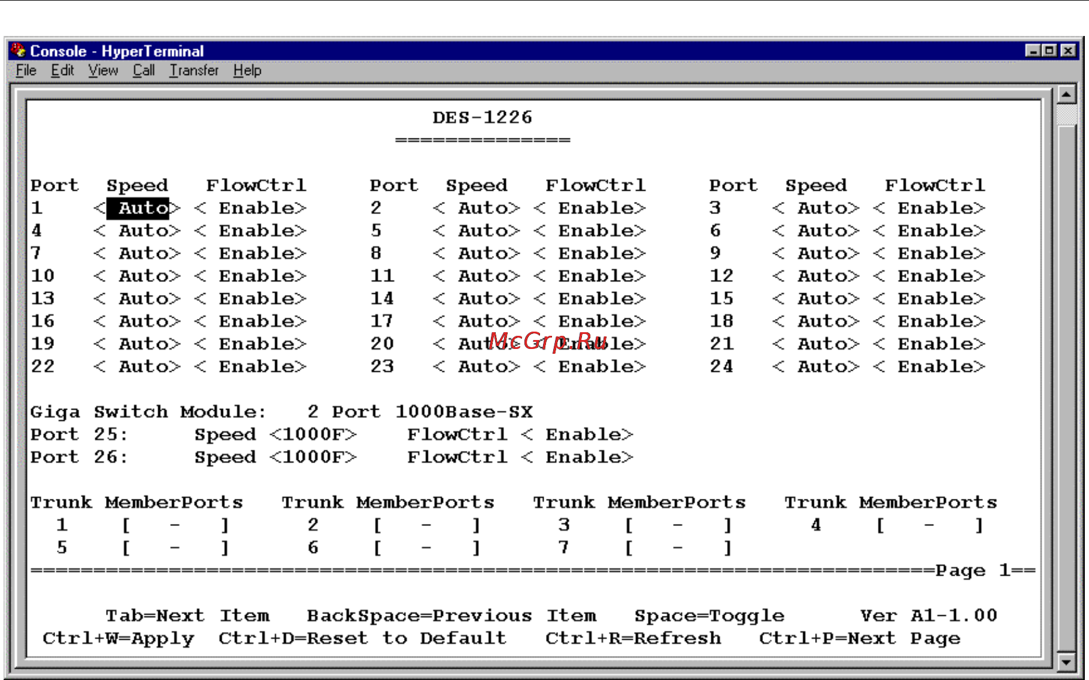The height and width of the screenshot is (680, 1089).
Task: Select FlowCtrl Enable field for port 6
Action: point(929,231)
